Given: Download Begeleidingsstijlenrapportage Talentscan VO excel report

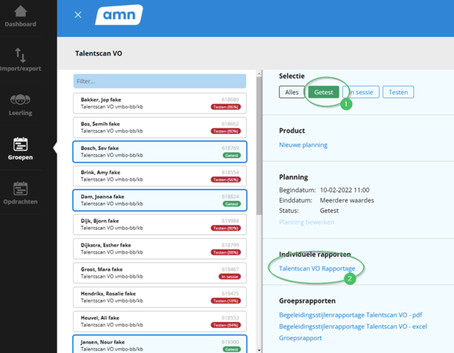Looking at the screenshot, I should click(x=353, y=326).
